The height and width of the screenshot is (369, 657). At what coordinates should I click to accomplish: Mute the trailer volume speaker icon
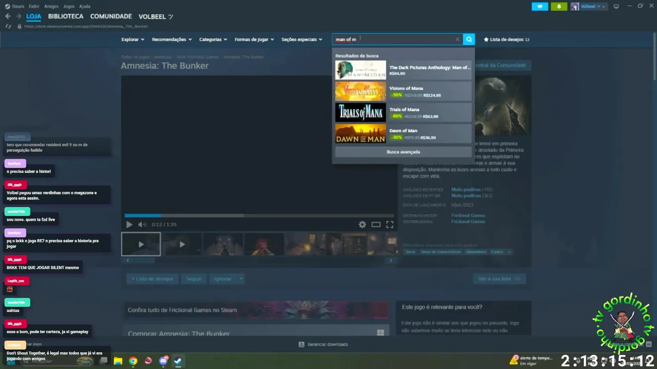click(x=142, y=224)
